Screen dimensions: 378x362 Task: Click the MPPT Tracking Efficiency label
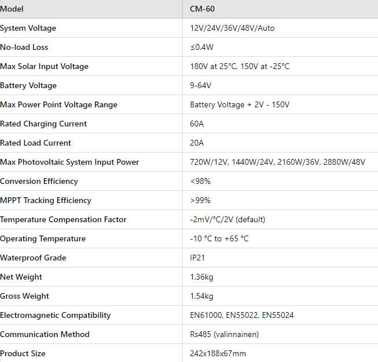click(46, 200)
